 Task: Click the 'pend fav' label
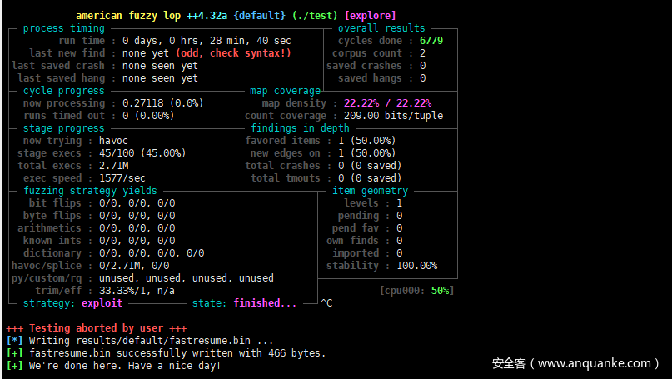coord(356,228)
